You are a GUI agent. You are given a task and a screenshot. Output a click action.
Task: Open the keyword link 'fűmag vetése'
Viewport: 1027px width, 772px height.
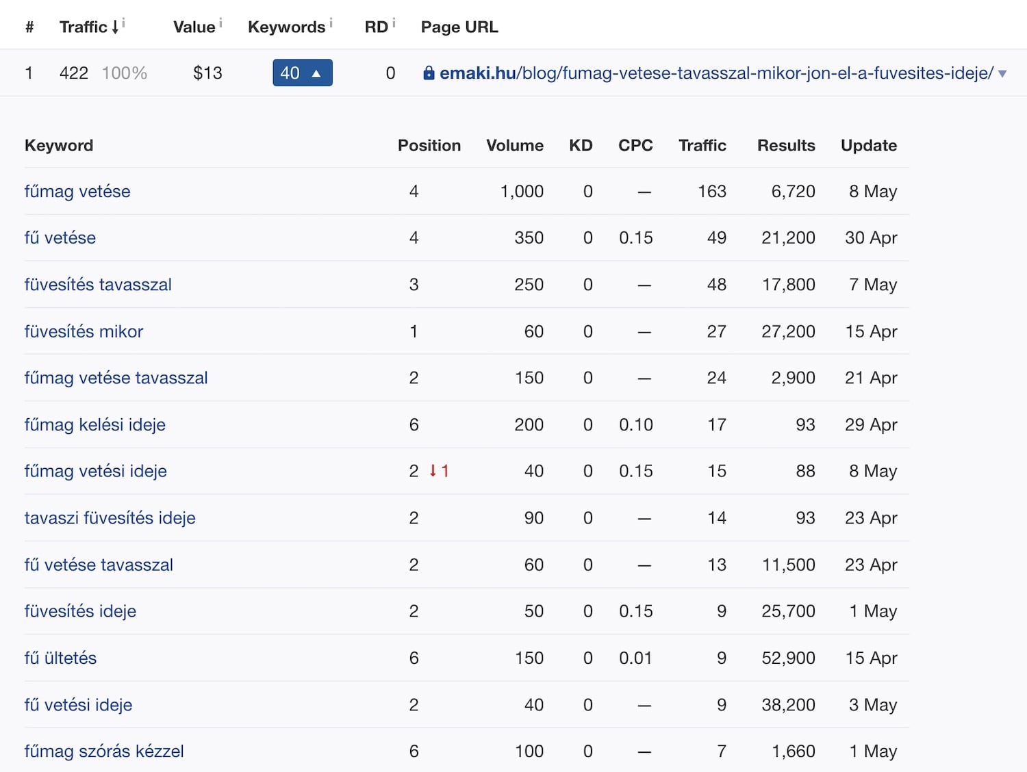click(x=77, y=191)
